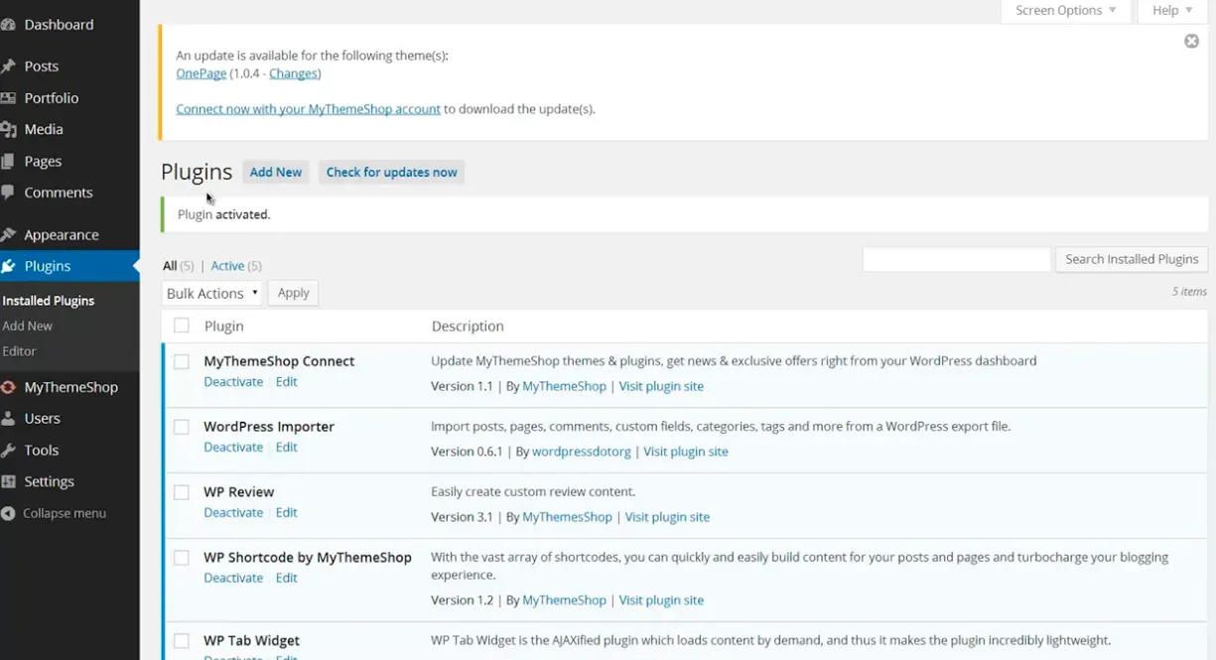Open the Add New submenu item

[x=28, y=326]
